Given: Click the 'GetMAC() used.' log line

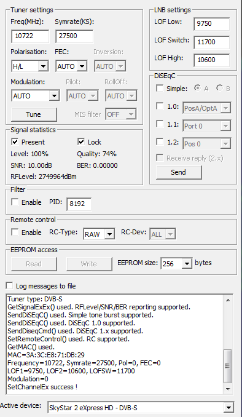Looking at the screenshot, I should coord(31,347).
